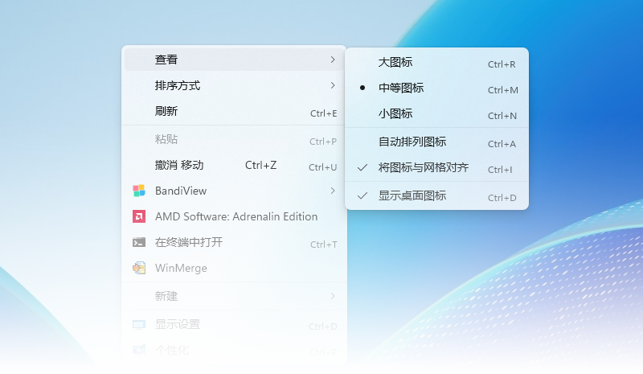Select 中等图标 view size
Image resolution: width=643 pixels, height=374 pixels.
point(436,88)
